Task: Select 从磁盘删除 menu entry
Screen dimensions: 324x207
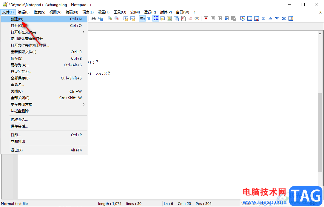Action: (x=44, y=111)
